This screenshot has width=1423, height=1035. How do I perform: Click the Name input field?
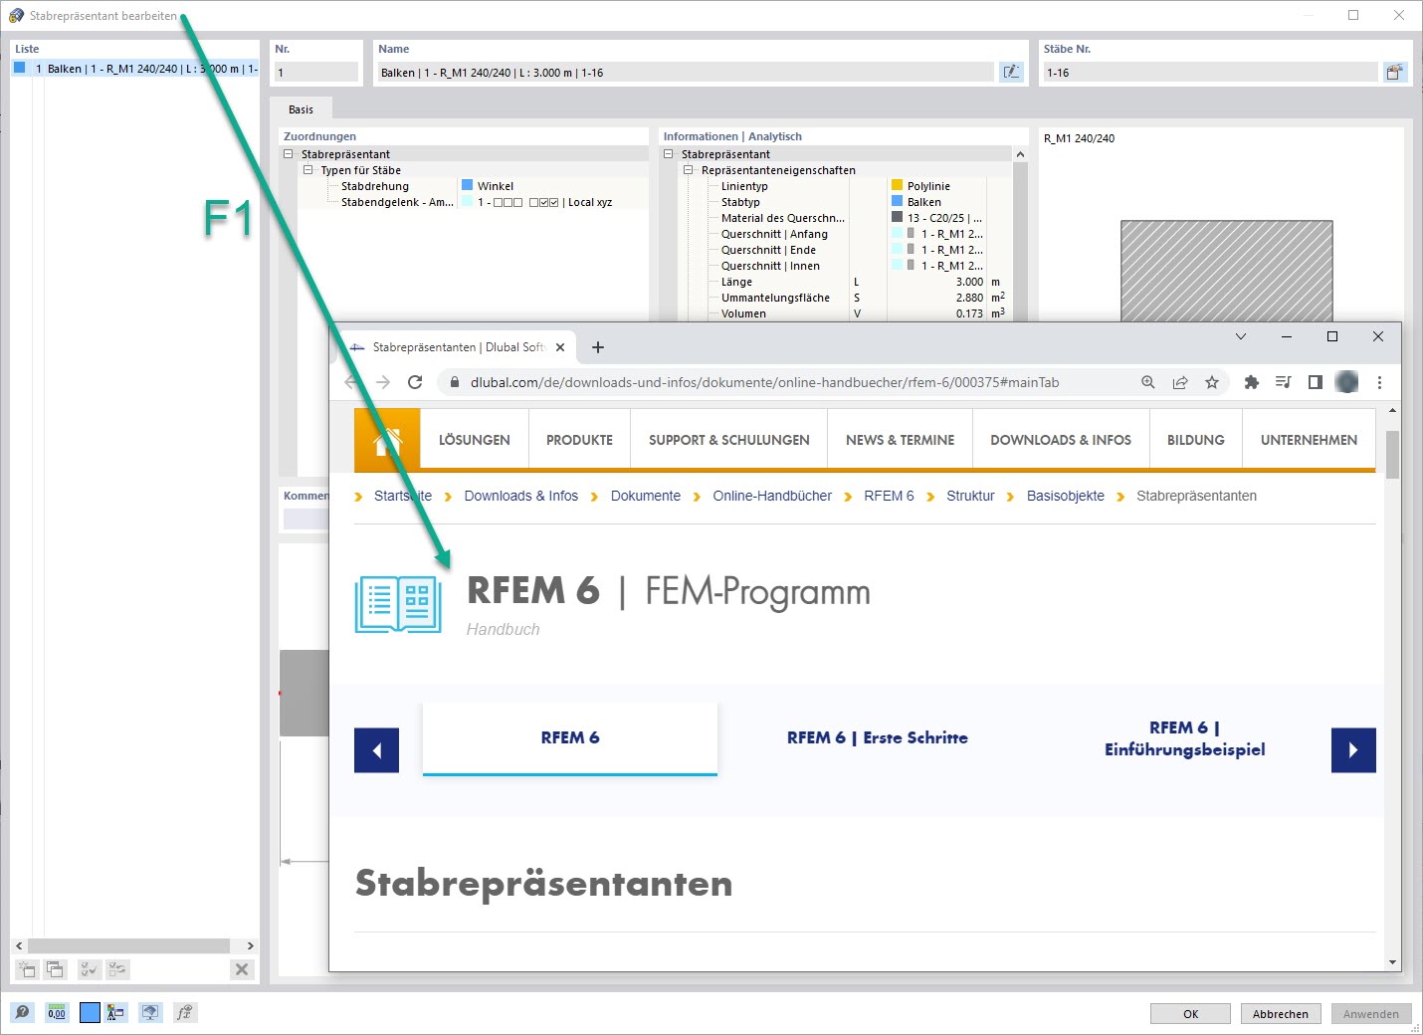point(685,72)
